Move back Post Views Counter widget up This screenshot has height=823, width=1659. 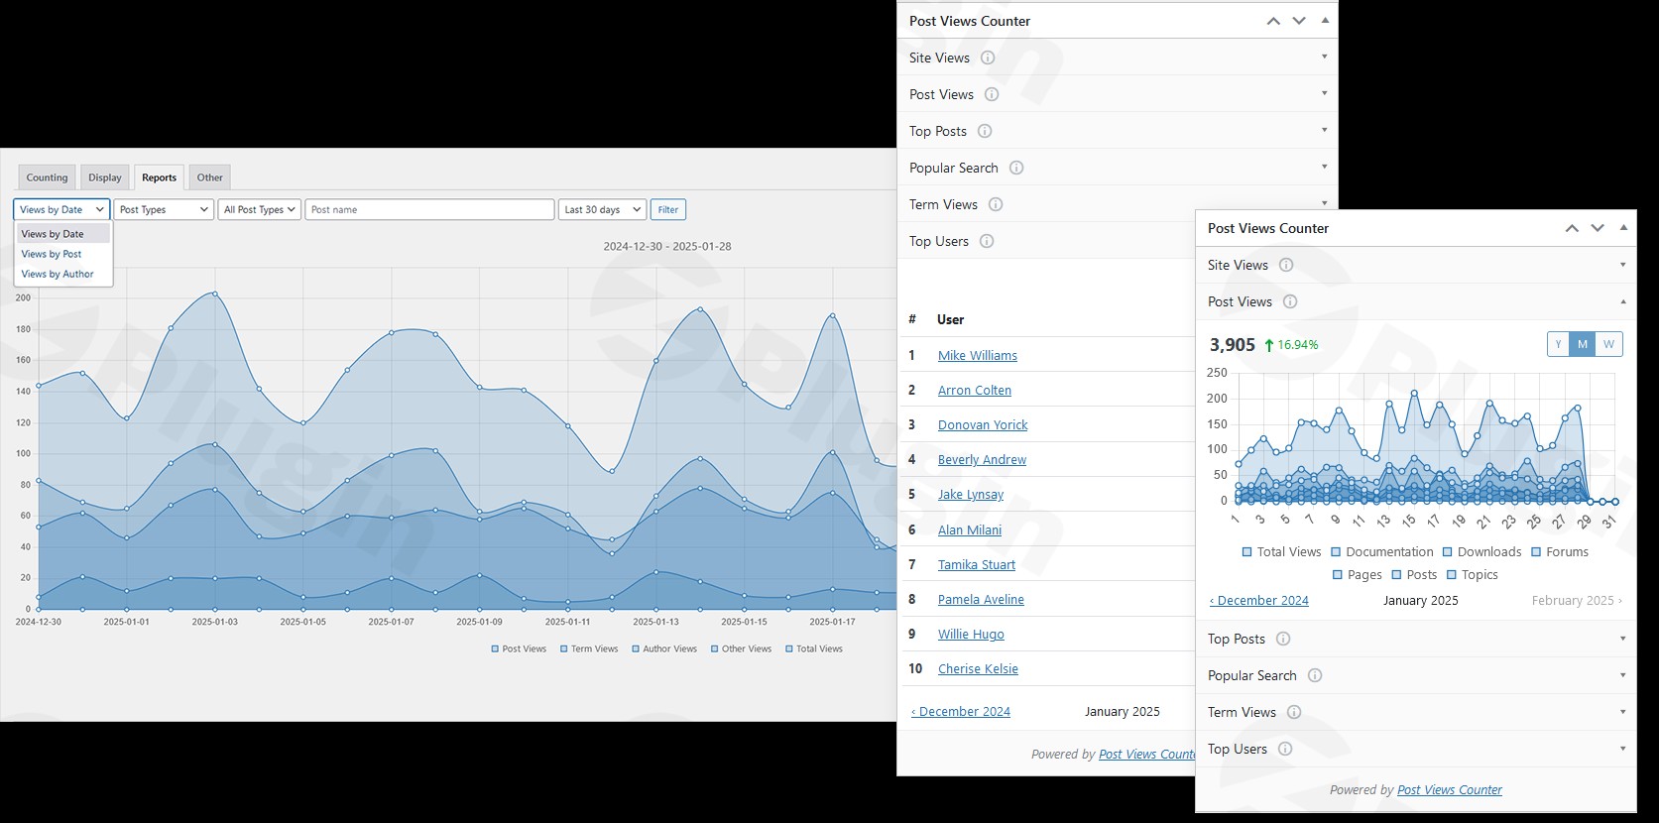pyautogui.click(x=1273, y=21)
